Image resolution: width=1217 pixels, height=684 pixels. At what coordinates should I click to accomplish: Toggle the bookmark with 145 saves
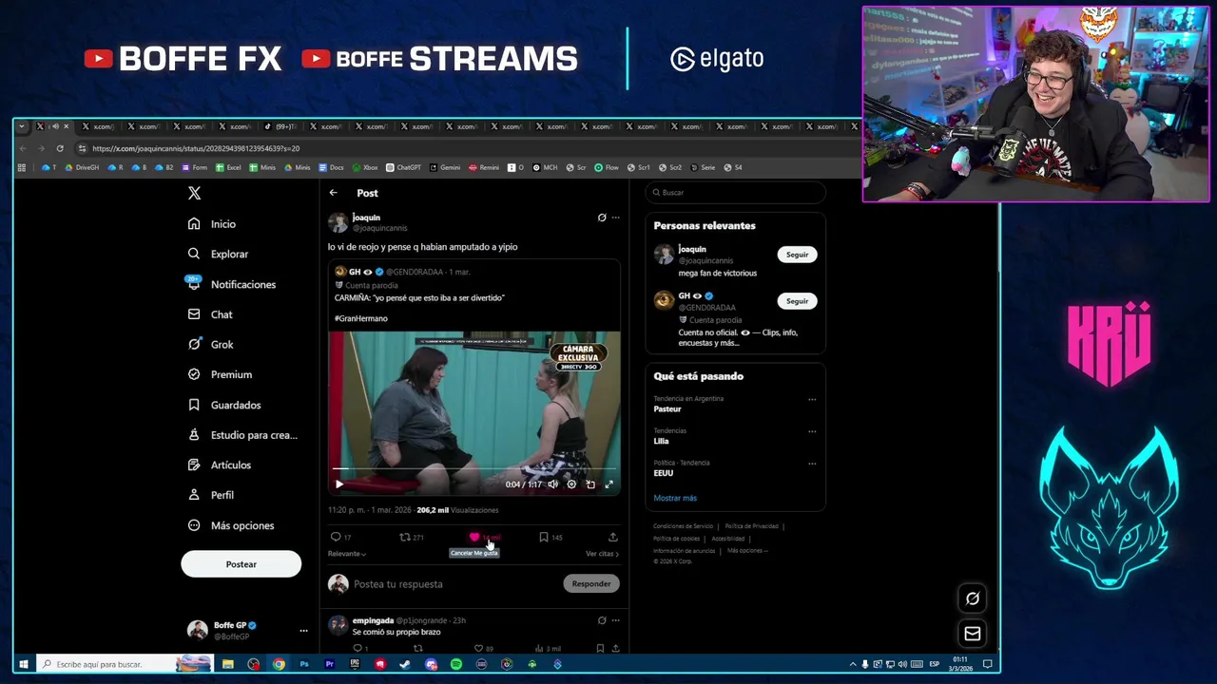(544, 537)
